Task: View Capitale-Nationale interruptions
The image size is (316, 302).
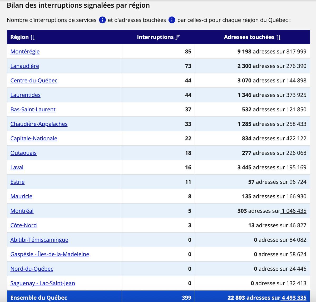Action: [x=34, y=138]
